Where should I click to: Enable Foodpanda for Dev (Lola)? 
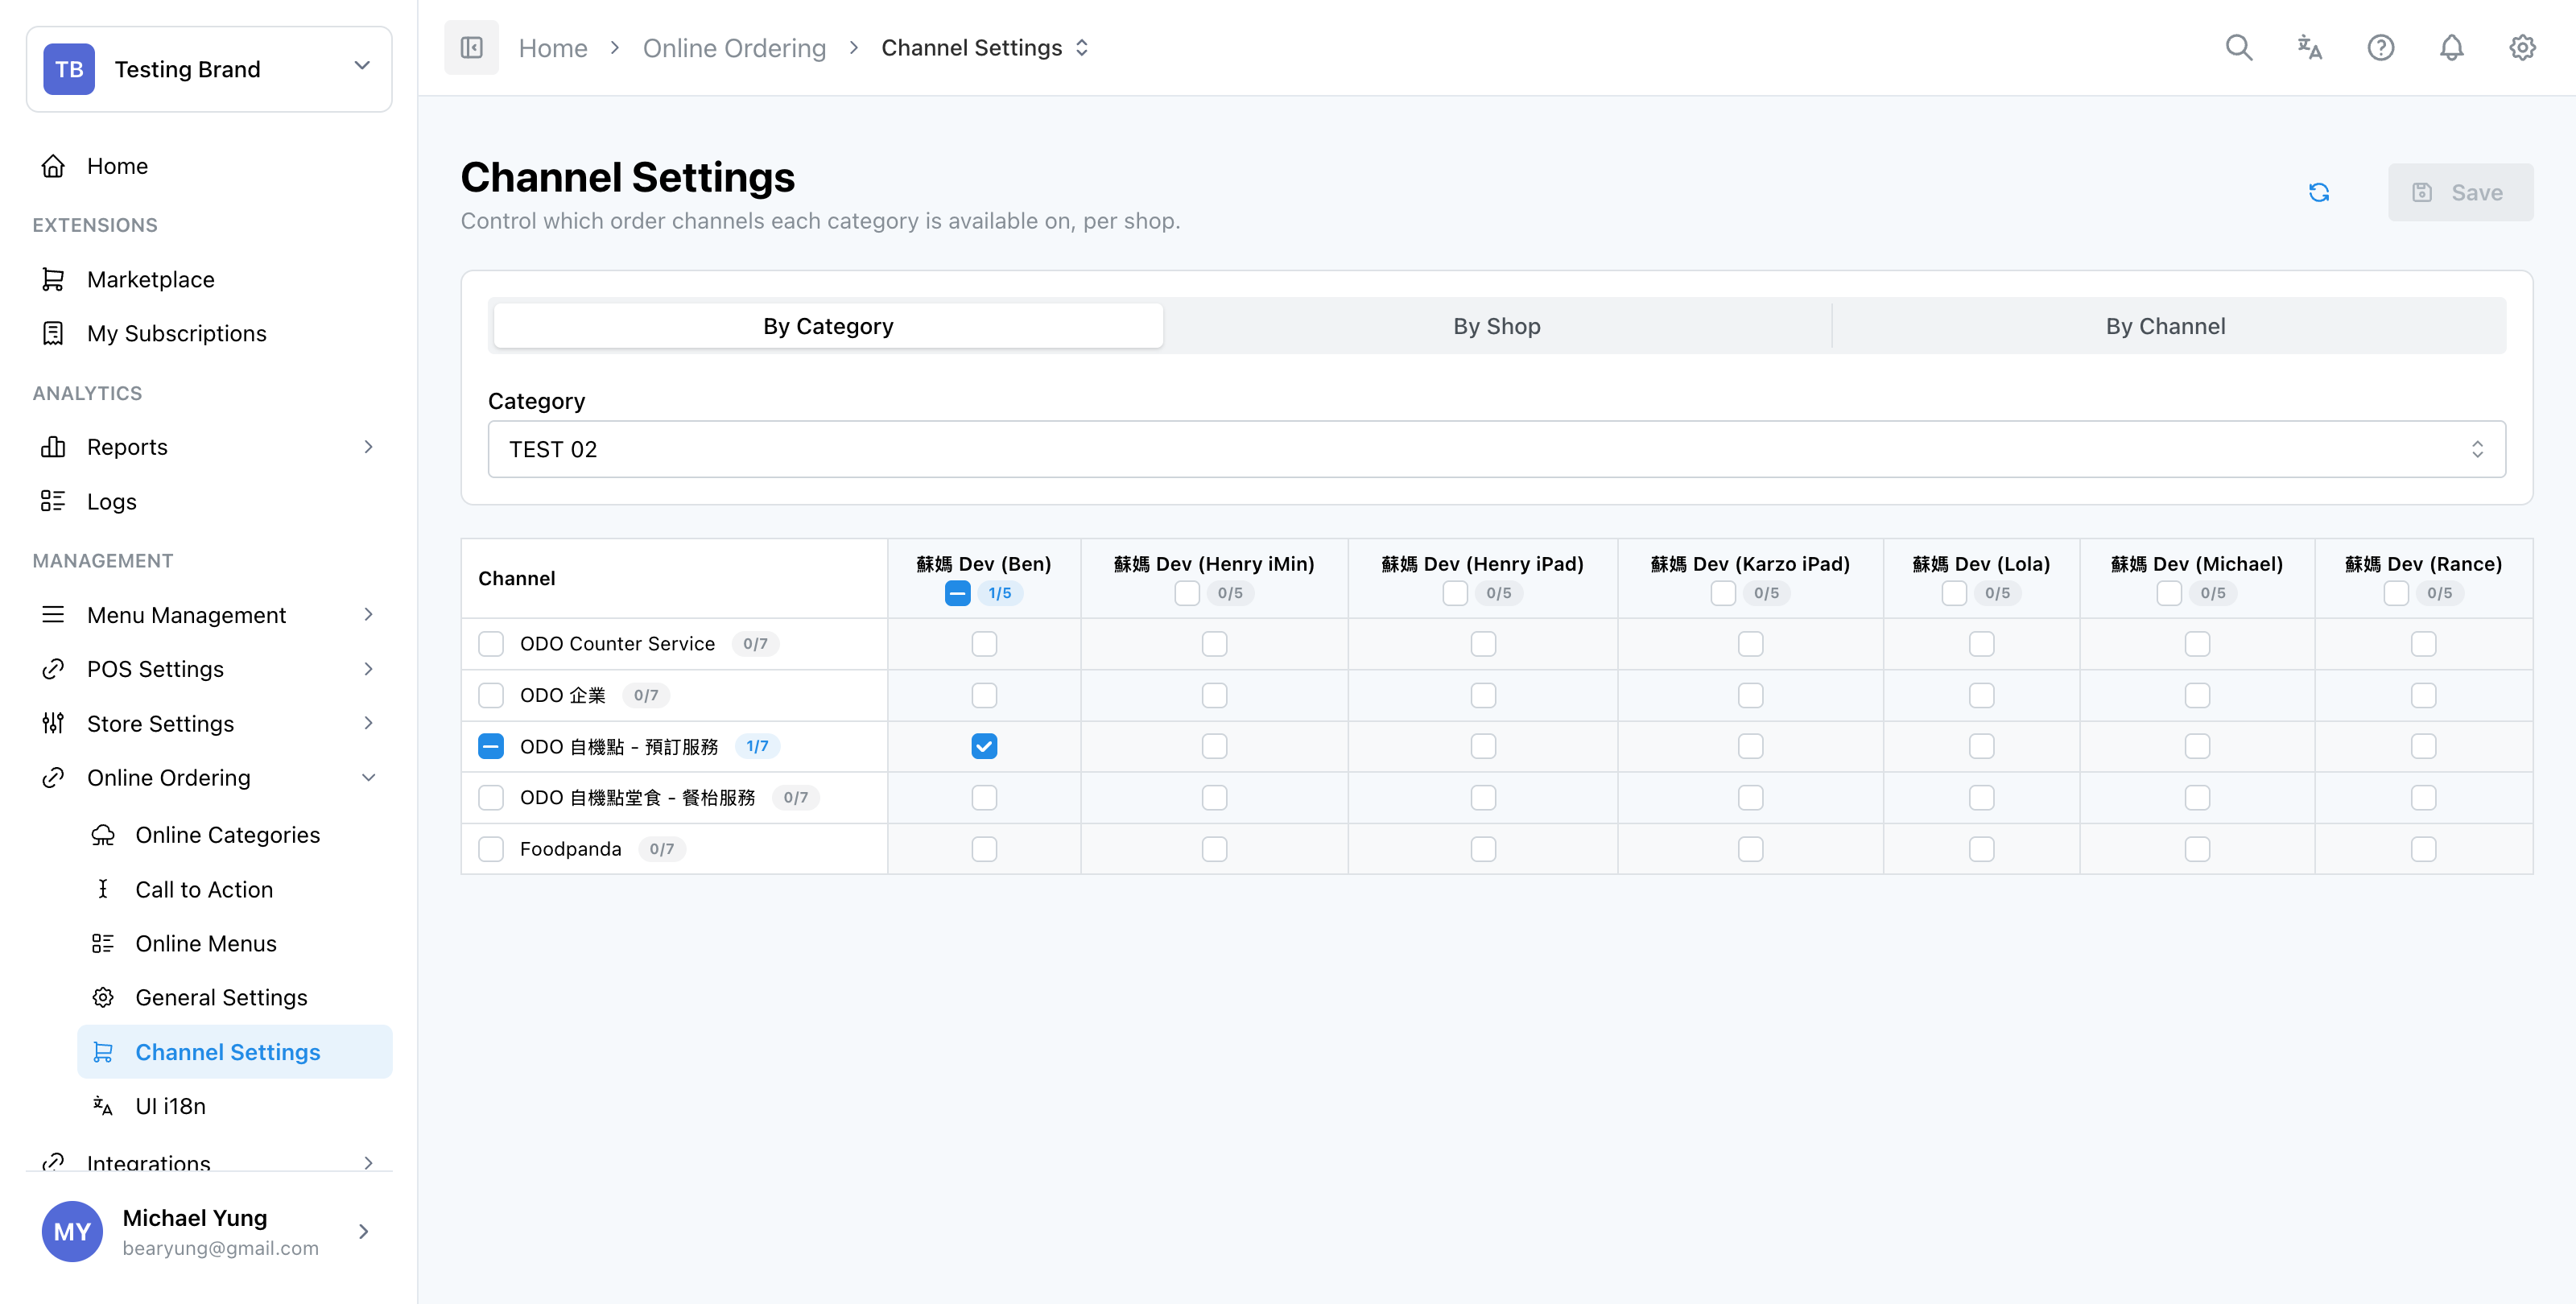tap(1982, 848)
